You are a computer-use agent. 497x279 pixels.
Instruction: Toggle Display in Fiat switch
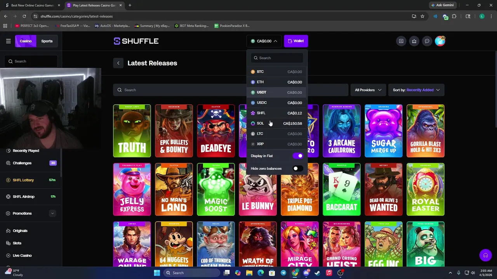298,156
